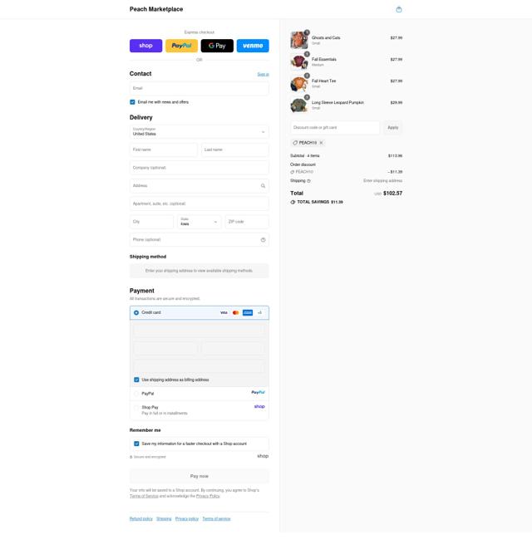Click the Total Savings tag icon
Image resolution: width=532 pixels, height=554 pixels.
(293, 202)
